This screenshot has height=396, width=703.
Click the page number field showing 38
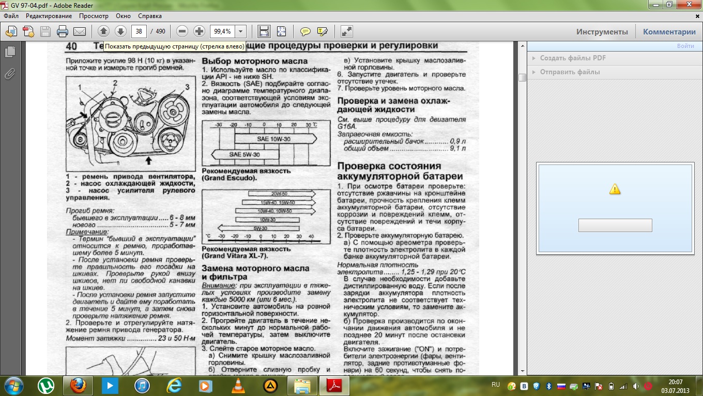139,31
